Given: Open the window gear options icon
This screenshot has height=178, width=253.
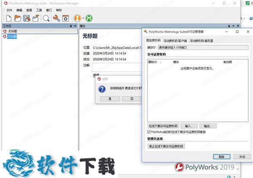Looking at the screenshot, I should pos(65,18).
